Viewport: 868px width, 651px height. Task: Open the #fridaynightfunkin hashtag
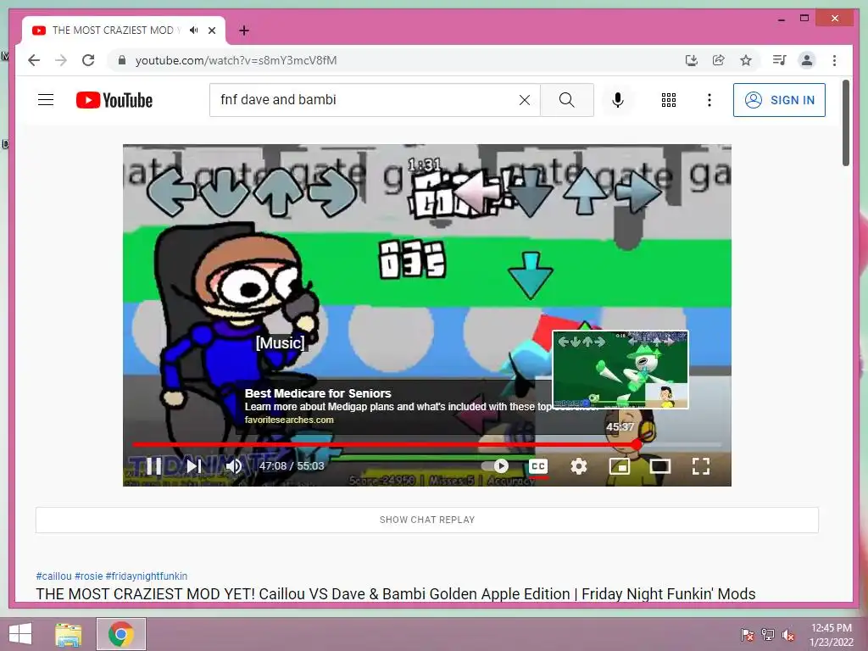pyautogui.click(x=146, y=576)
